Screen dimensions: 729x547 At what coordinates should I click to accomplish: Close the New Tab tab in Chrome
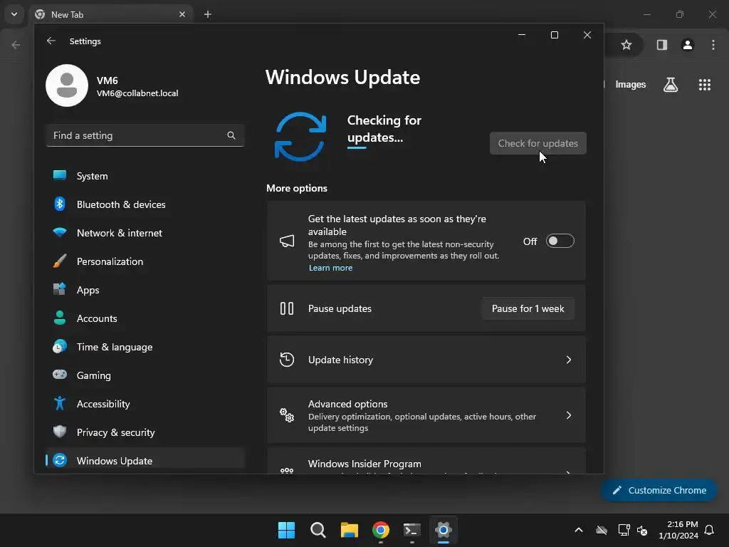(x=182, y=14)
